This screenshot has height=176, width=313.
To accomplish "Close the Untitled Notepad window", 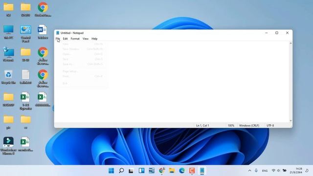I will pyautogui.click(x=287, y=33).
